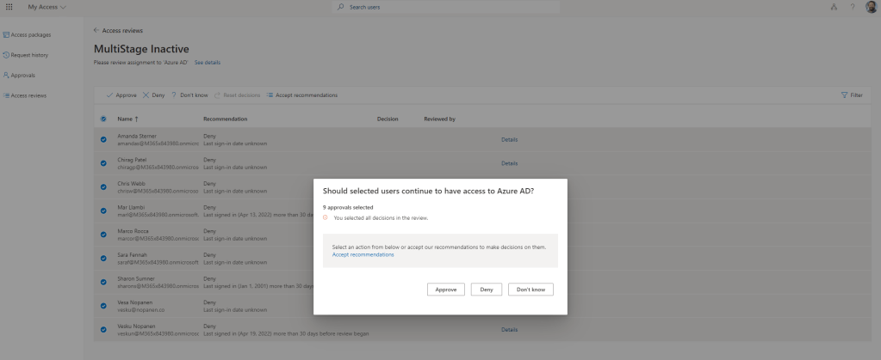Open Request history in the sidebar
The width and height of the screenshot is (881, 360).
[x=28, y=55]
